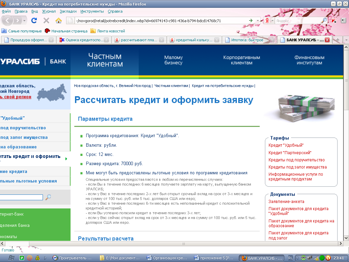Open sidebar item под поручительство

[x=23, y=128]
